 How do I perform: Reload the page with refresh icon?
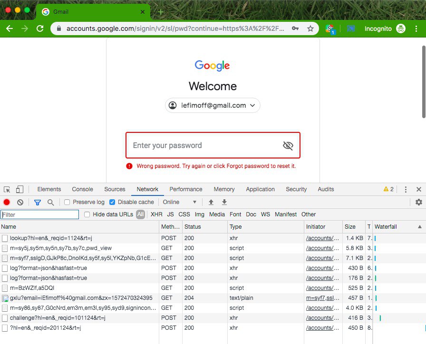[x=40, y=28]
